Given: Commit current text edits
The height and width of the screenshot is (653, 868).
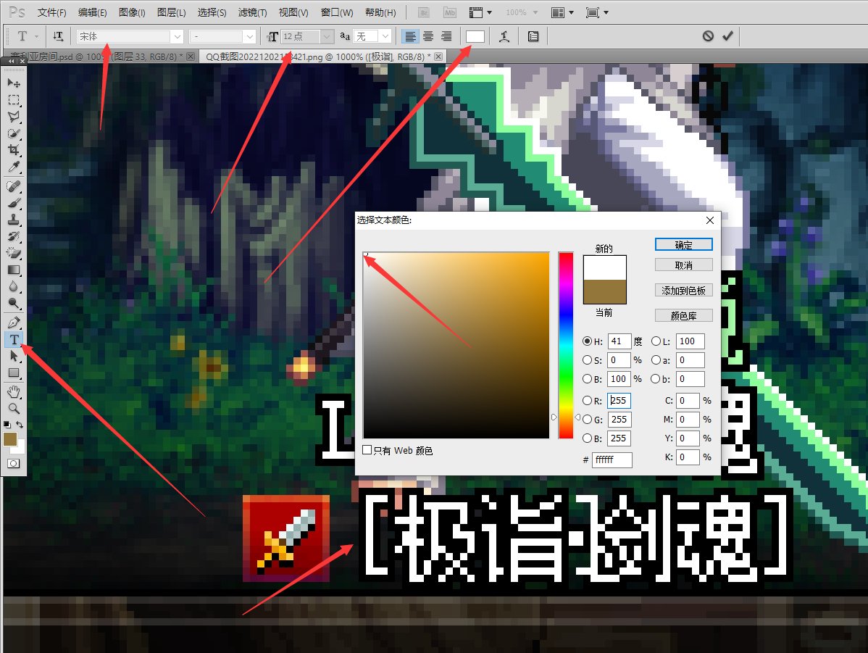Looking at the screenshot, I should (x=728, y=36).
